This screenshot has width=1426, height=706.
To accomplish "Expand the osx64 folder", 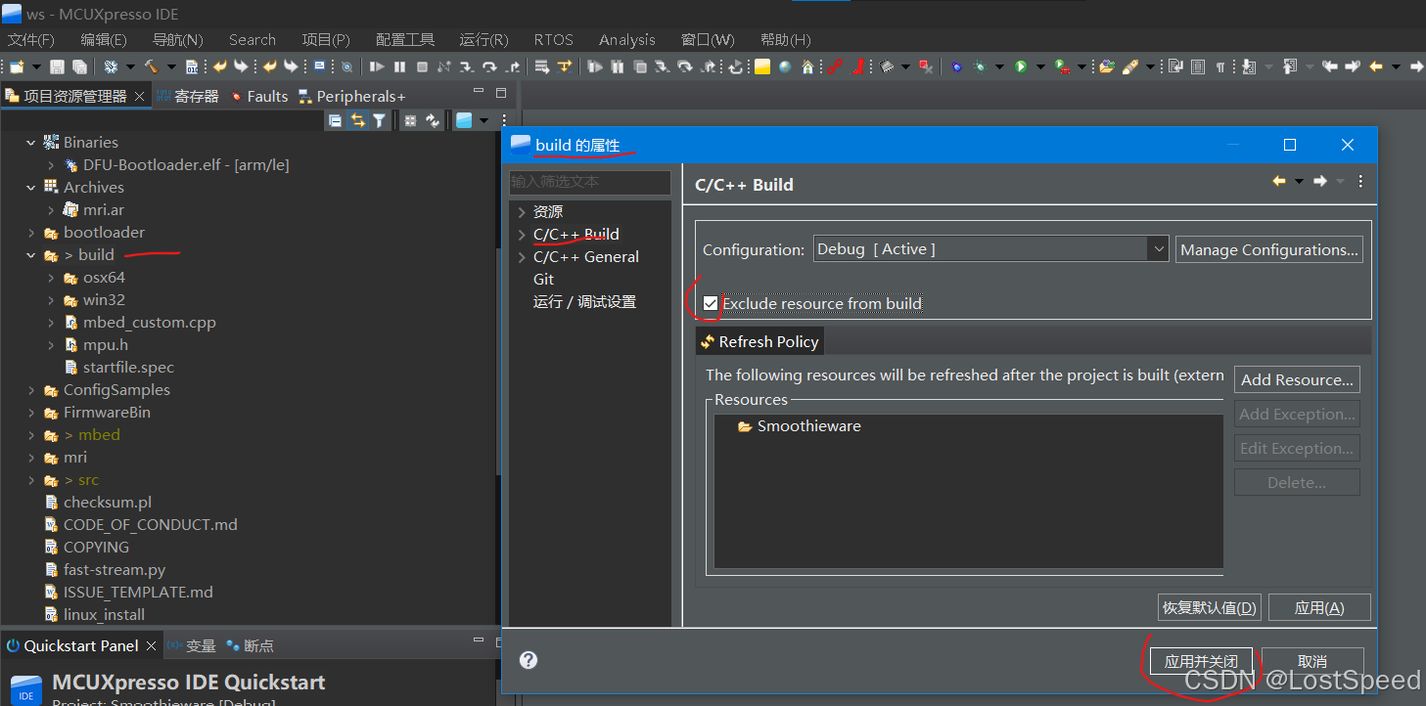I will click(x=51, y=278).
